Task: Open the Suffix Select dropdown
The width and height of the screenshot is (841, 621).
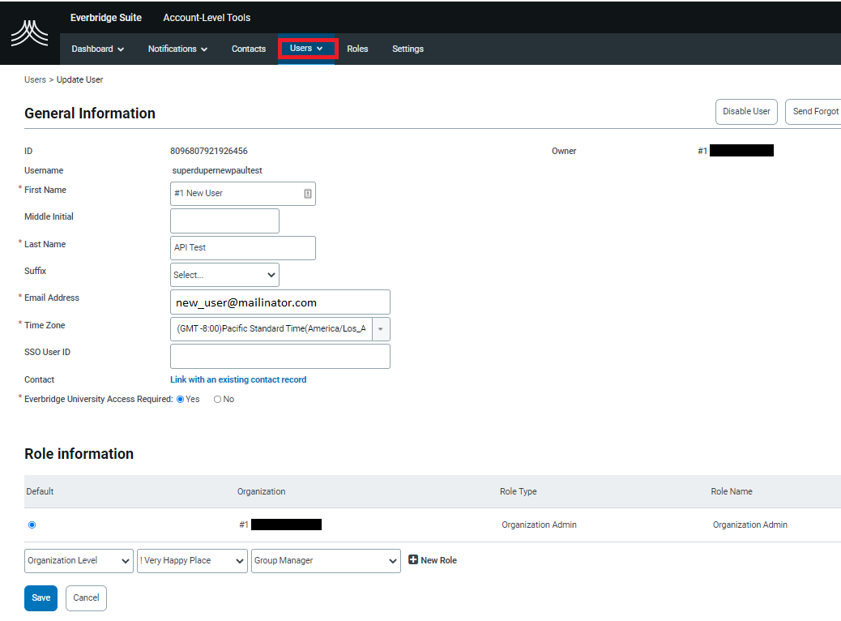Action: (x=224, y=275)
